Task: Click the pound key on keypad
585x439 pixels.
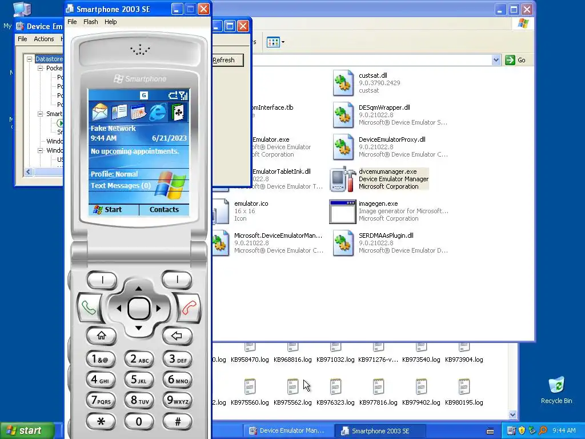Action: pos(178,421)
